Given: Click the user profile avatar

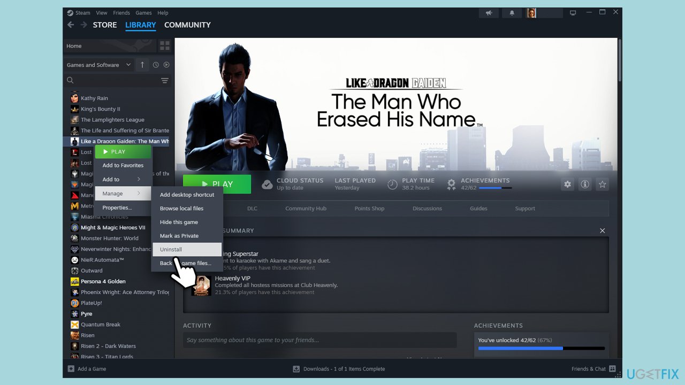Looking at the screenshot, I should (x=531, y=13).
